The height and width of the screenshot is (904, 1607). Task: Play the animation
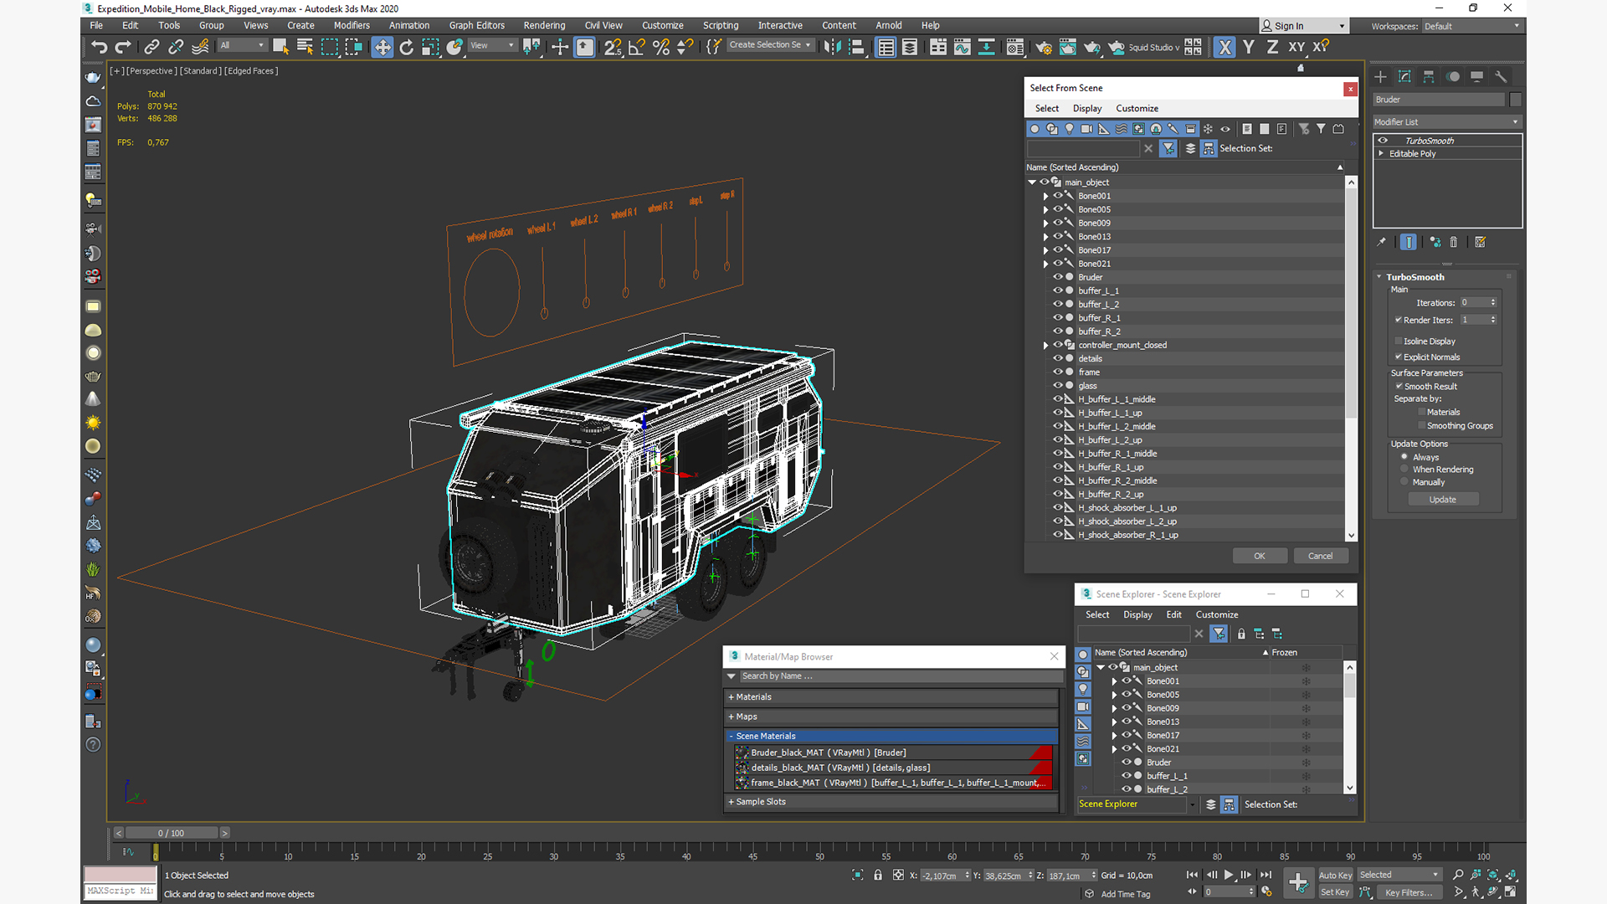click(1229, 875)
